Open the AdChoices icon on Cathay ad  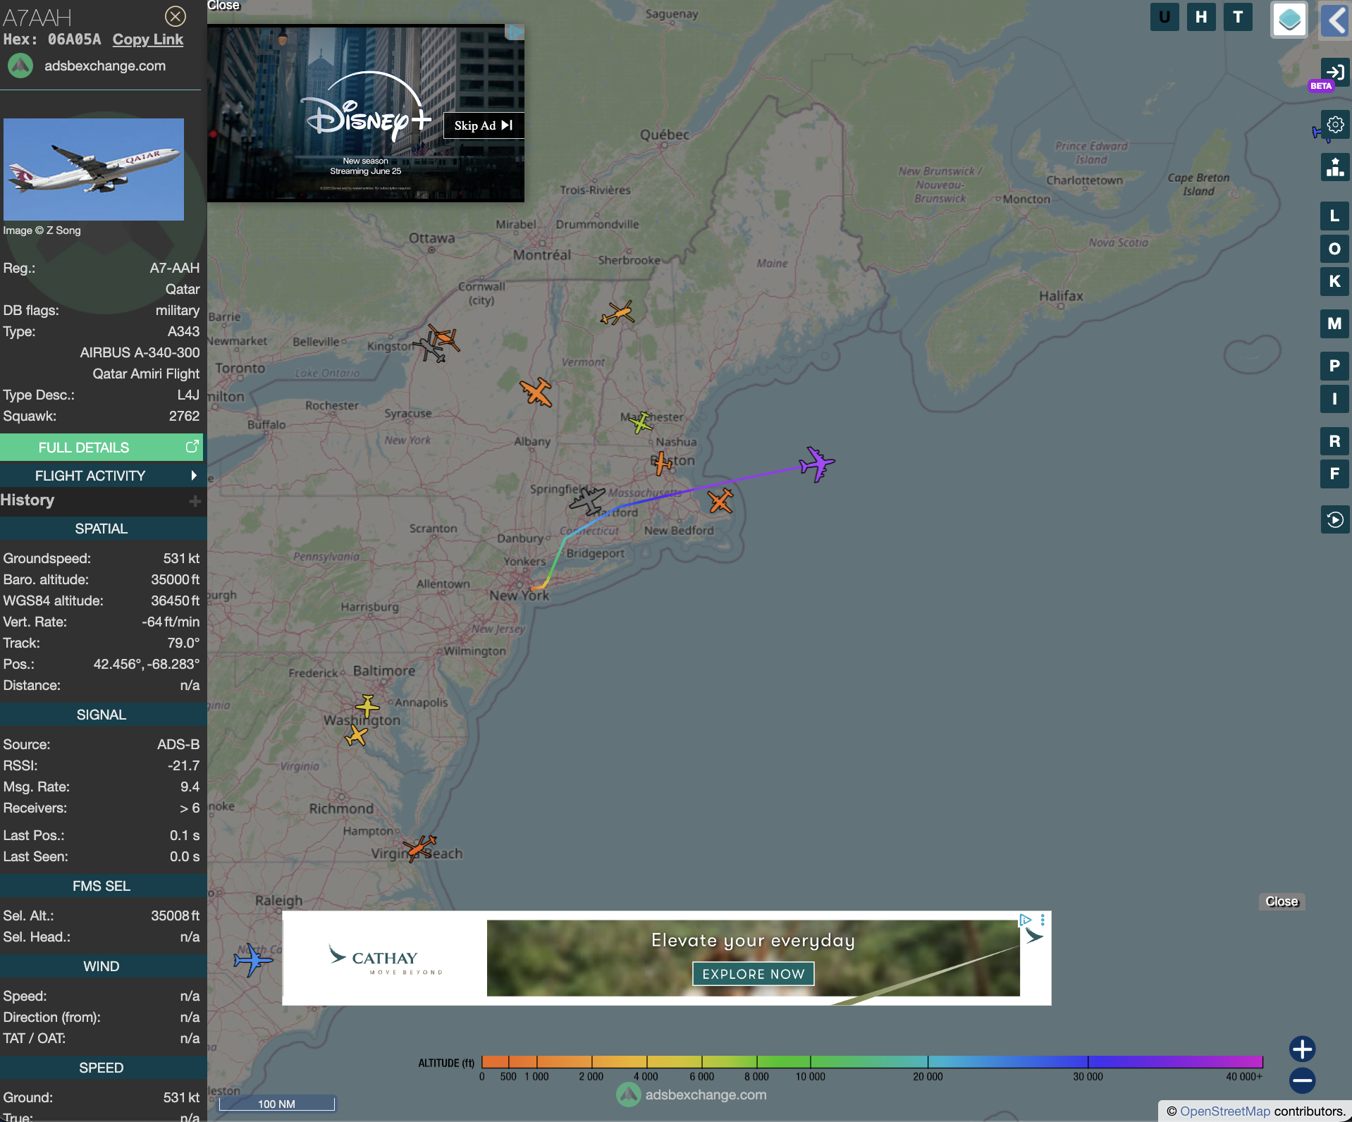pyautogui.click(x=1026, y=920)
